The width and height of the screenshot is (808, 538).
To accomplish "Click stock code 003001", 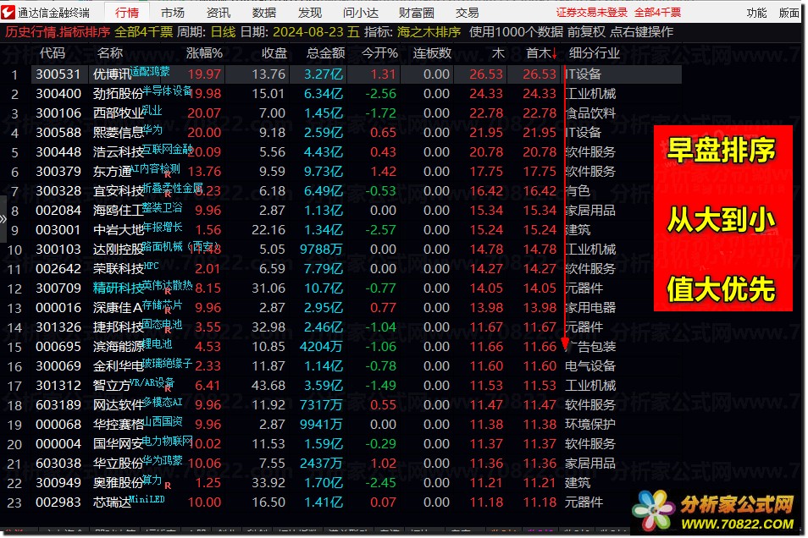I will click(x=58, y=230).
